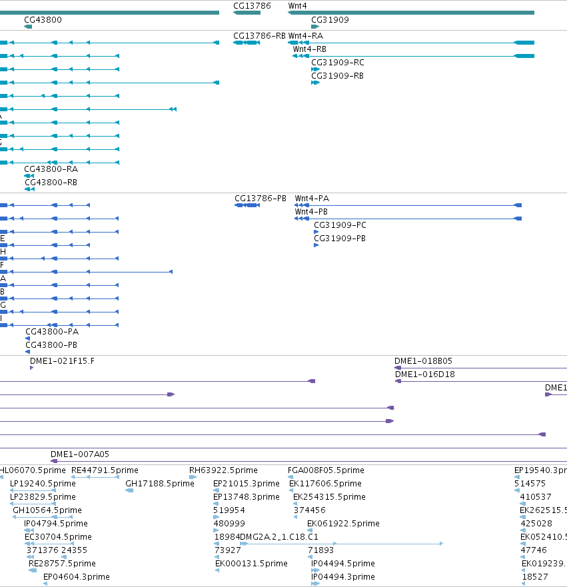Image resolution: width=567 pixels, height=587 pixels.
Task: Select EST label EP21015.3prime
Action: click(247, 484)
